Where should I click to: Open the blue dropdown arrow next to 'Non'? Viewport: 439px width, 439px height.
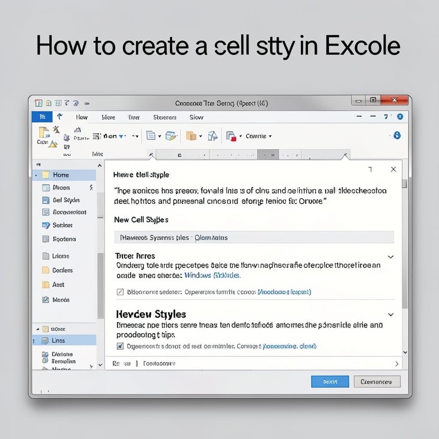pyautogui.click(x=121, y=136)
